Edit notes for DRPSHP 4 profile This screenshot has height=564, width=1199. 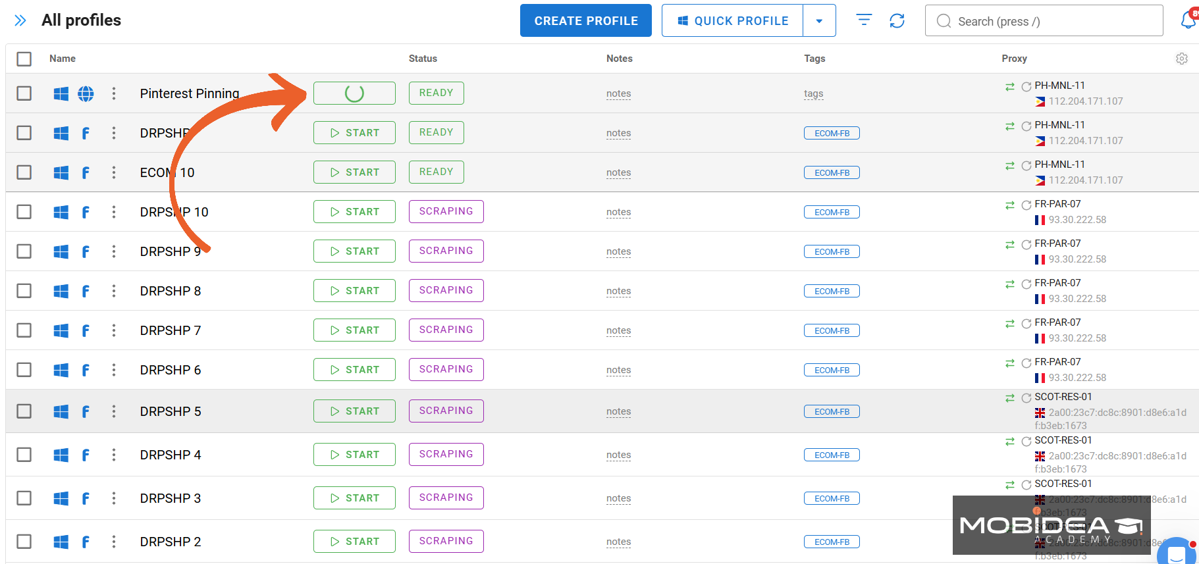tap(618, 455)
